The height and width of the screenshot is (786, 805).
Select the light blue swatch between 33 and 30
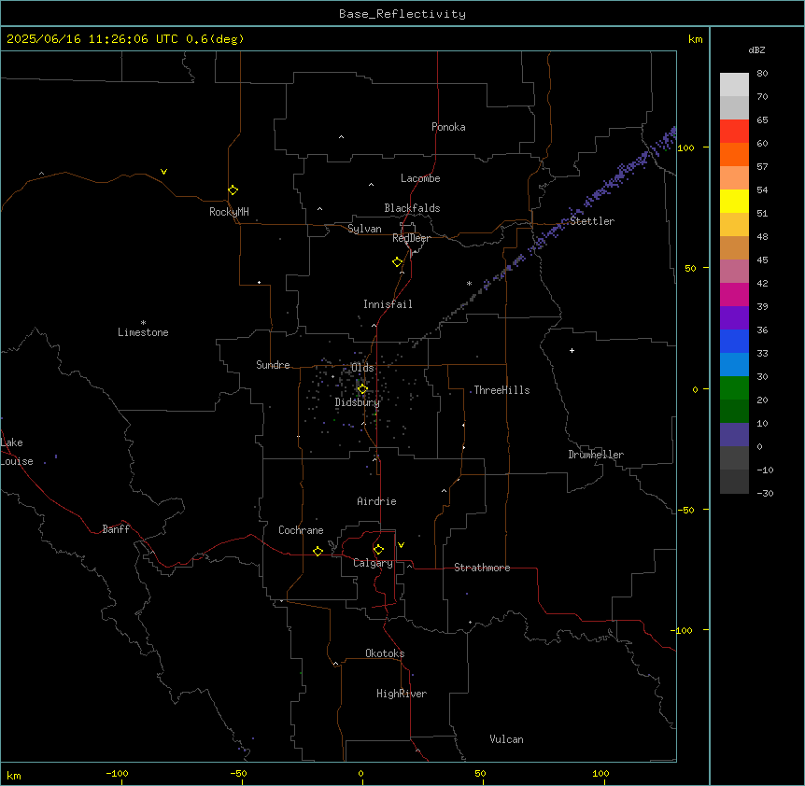(x=734, y=365)
